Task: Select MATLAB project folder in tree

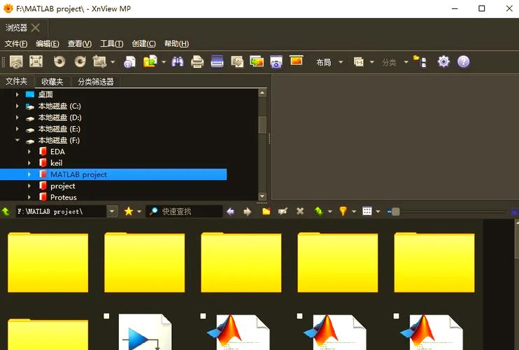Action: (113, 174)
